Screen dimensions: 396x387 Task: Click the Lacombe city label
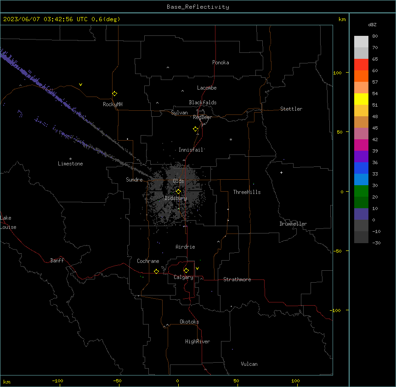207,88
